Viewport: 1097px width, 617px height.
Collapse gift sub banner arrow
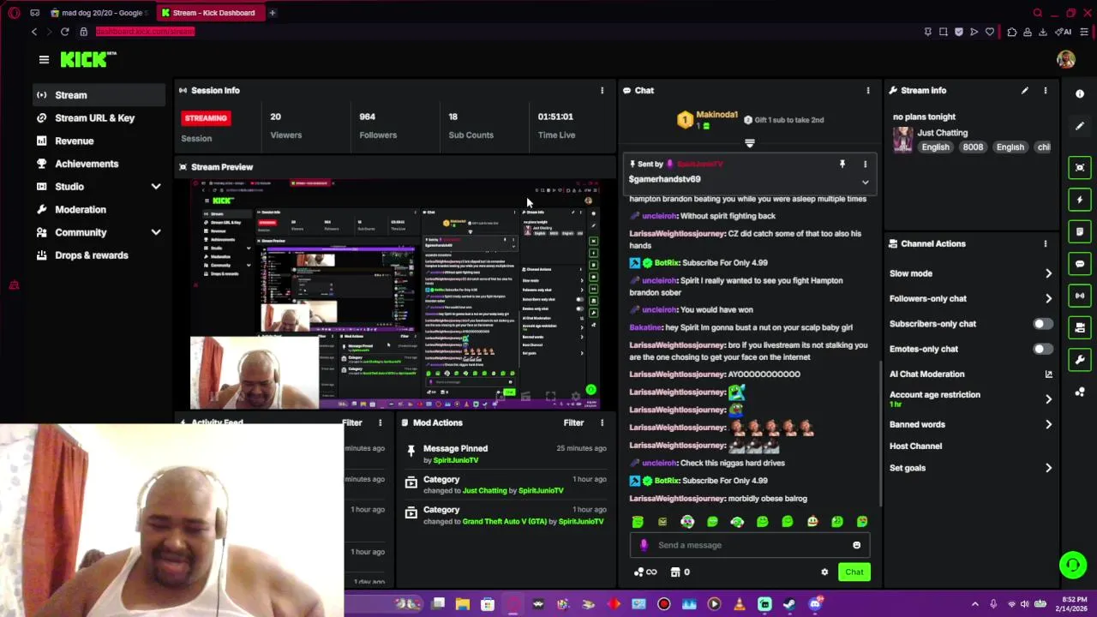click(x=750, y=143)
